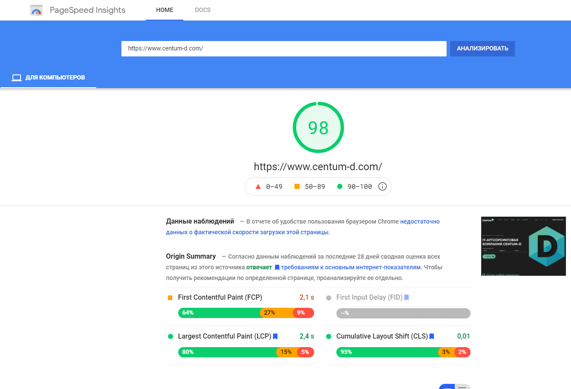This screenshot has width=571, height=389.
Task: Click the circular 98 score gauge
Action: click(318, 127)
